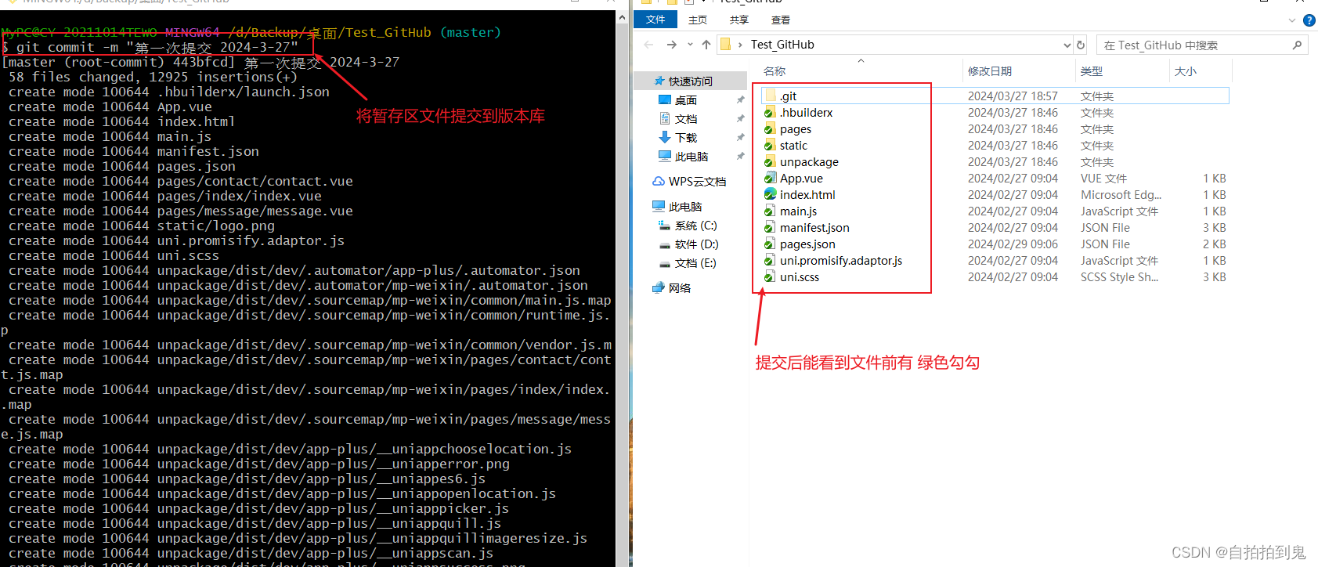Click the 'Microsoft Edg...' type cell

tap(1121, 195)
